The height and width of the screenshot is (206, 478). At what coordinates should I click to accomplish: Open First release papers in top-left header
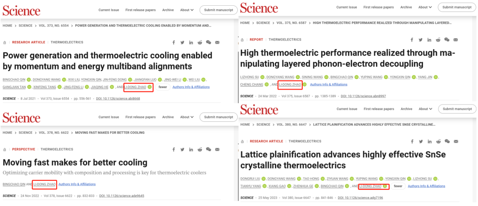tap(141, 10)
